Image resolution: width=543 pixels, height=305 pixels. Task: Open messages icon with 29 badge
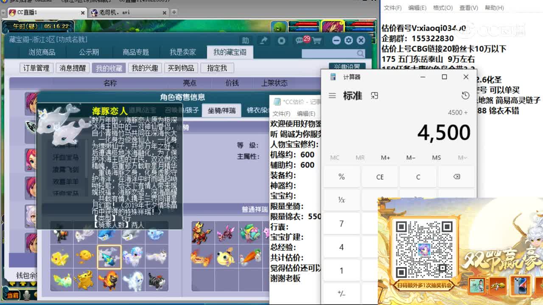301,40
